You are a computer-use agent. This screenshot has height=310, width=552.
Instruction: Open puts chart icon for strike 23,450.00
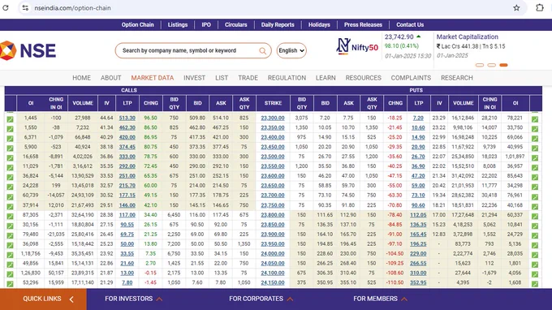tap(535, 149)
